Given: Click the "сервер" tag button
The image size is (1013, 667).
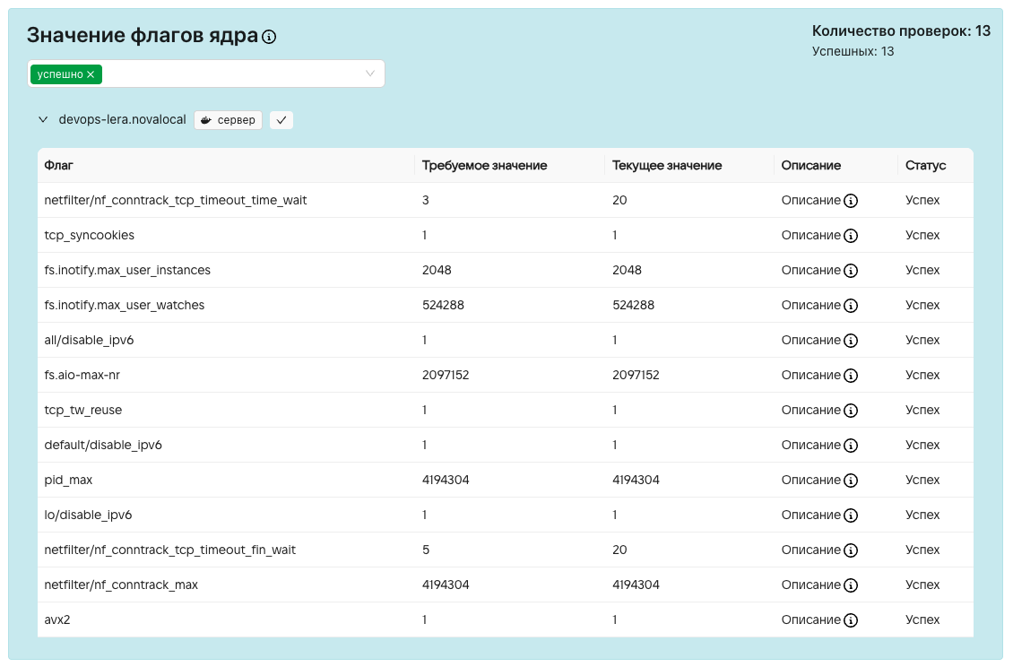Looking at the screenshot, I should click(229, 120).
